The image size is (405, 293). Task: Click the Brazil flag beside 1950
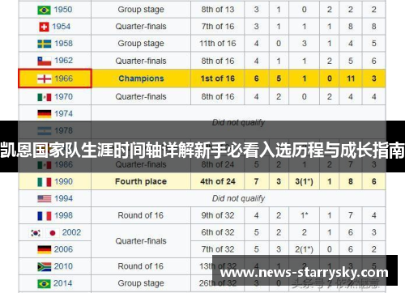44,10
